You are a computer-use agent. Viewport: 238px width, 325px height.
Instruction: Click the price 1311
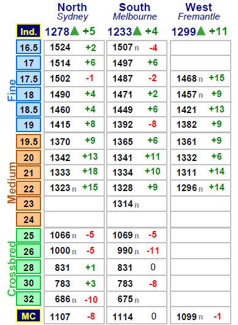pos(186,172)
